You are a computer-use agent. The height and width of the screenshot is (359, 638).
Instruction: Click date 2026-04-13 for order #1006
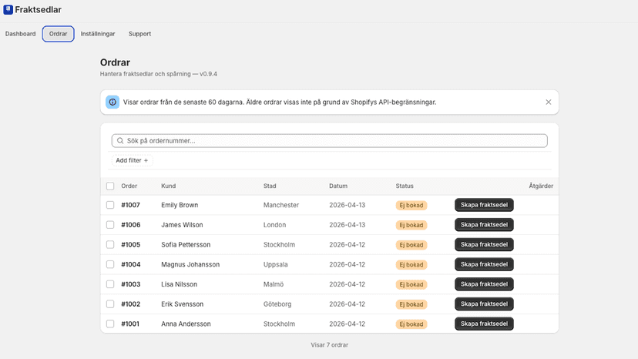point(347,225)
